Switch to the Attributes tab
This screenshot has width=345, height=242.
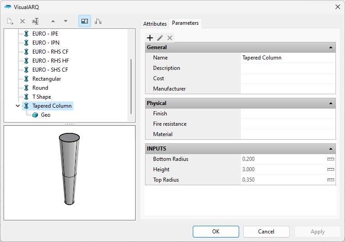coord(155,24)
